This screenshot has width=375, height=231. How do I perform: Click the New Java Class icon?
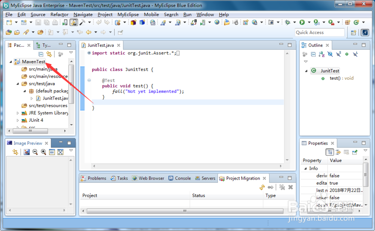(356, 22)
